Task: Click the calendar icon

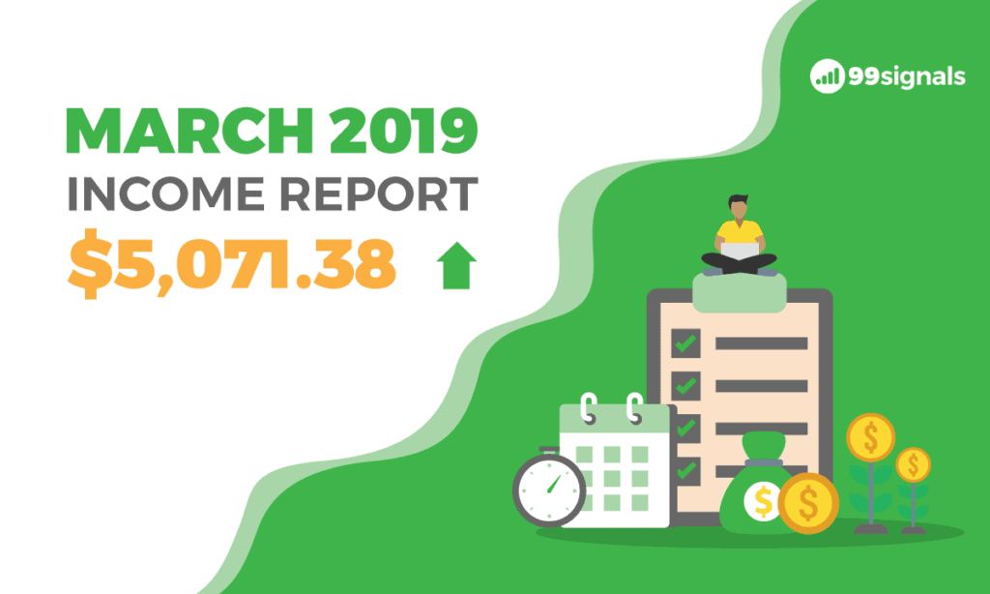Action: tap(614, 460)
